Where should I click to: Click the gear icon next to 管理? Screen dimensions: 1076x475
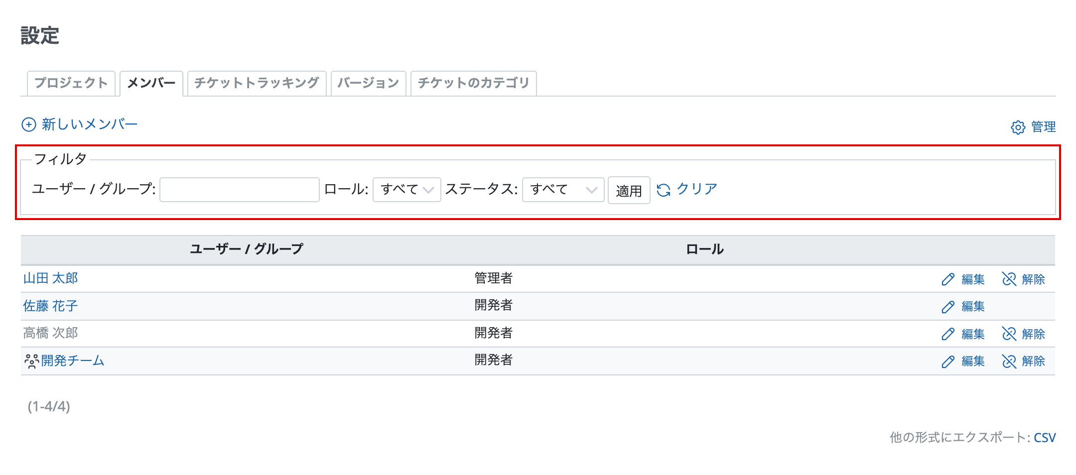(1018, 127)
